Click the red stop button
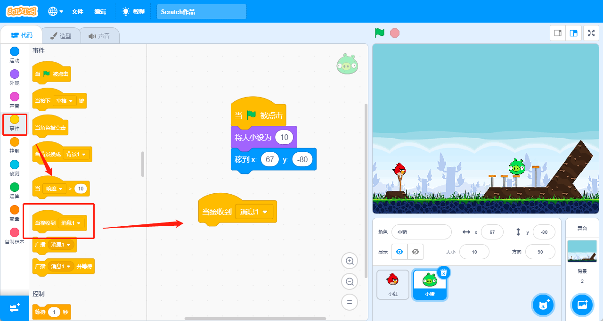Viewport: 603px width, 321px height. point(395,33)
